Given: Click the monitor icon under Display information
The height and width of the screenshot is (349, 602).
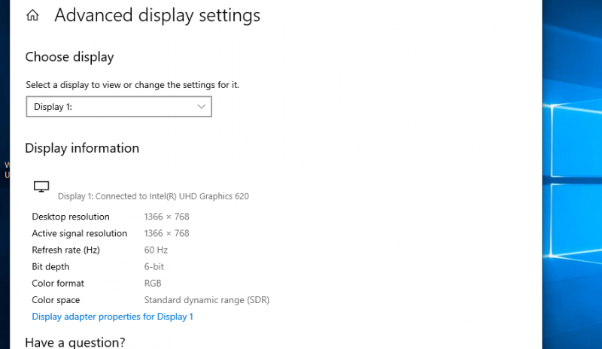Looking at the screenshot, I should [41, 187].
